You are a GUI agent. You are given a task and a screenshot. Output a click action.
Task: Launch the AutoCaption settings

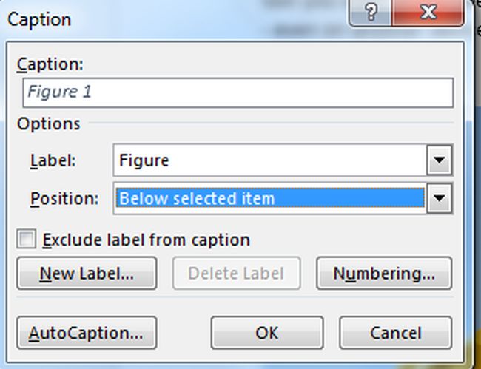(86, 333)
